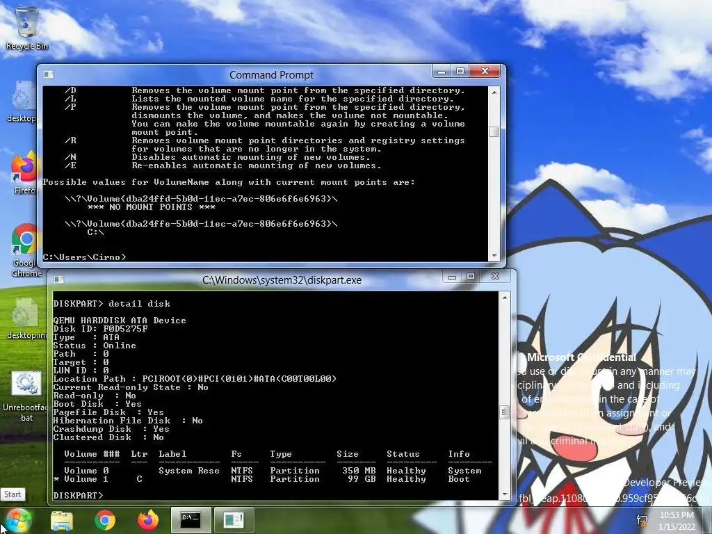Open the Recycle Bin desktop icon
This screenshot has width=712, height=534.
27,28
